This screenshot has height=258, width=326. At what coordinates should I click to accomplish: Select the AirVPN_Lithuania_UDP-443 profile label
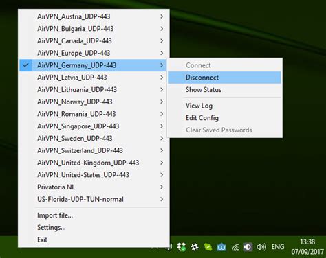(77, 89)
